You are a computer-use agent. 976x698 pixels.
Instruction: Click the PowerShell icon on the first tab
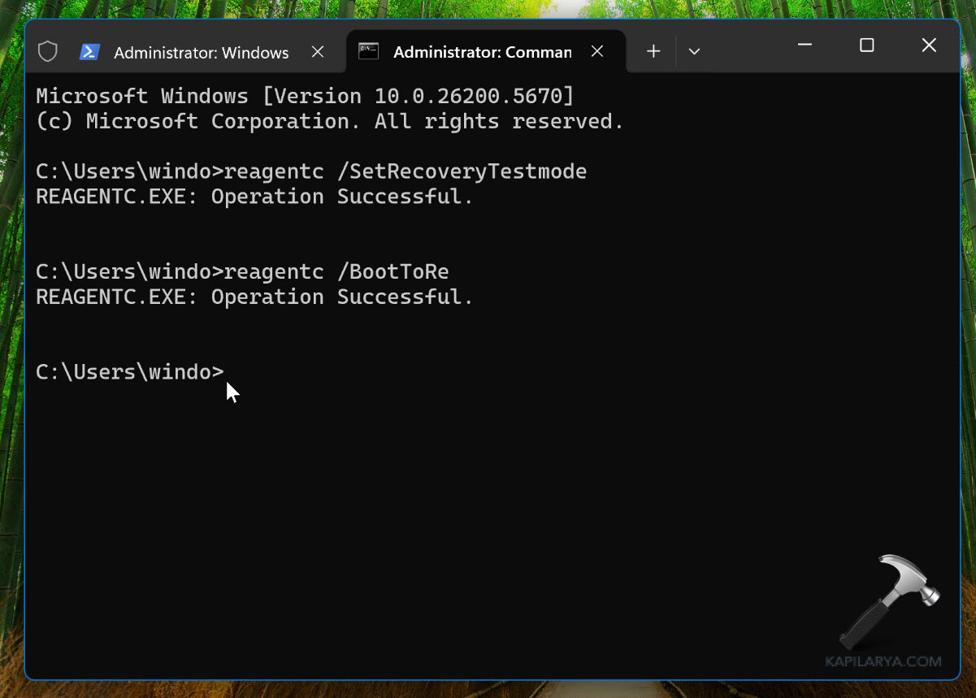pyautogui.click(x=89, y=51)
